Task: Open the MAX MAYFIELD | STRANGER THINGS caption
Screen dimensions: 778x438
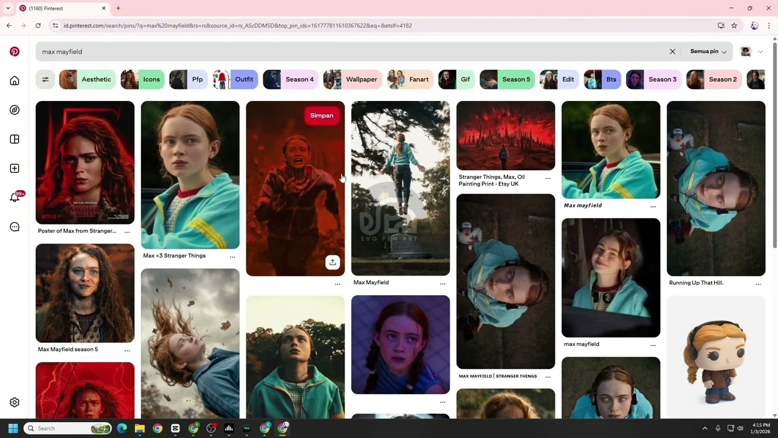Action: pyautogui.click(x=498, y=376)
